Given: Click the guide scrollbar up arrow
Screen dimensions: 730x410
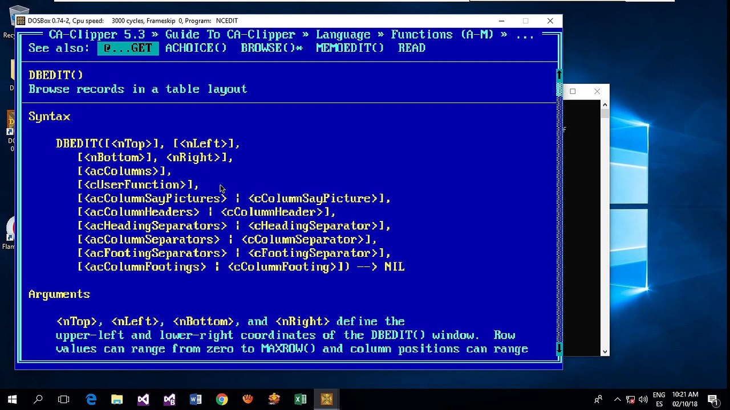Looking at the screenshot, I should pyautogui.click(x=559, y=75).
